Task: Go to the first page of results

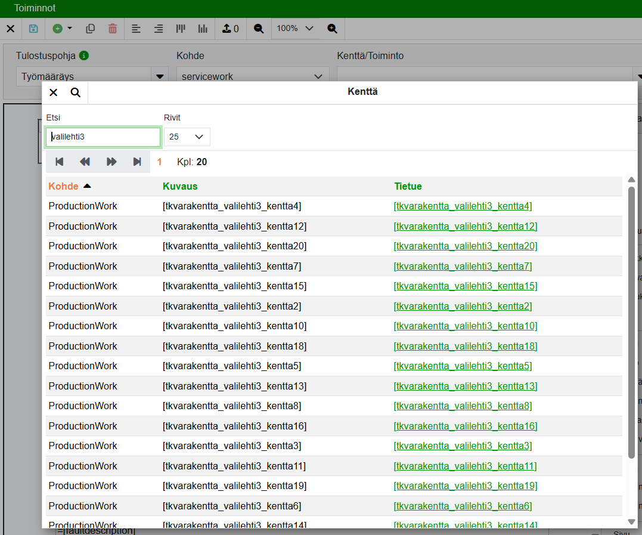Action: click(59, 162)
